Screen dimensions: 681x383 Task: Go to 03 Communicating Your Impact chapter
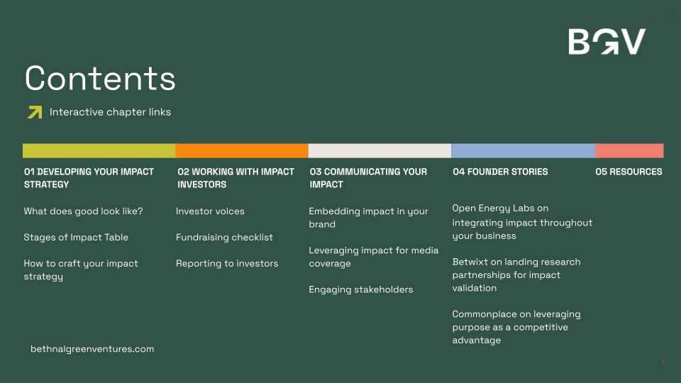click(368, 178)
